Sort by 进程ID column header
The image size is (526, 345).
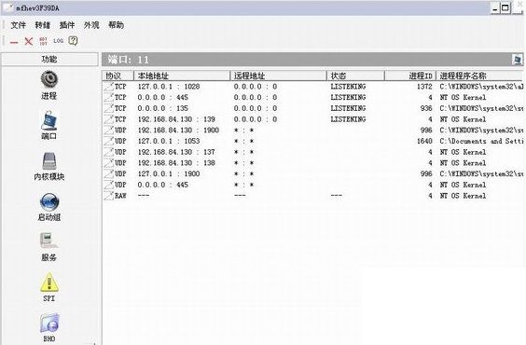410,76
